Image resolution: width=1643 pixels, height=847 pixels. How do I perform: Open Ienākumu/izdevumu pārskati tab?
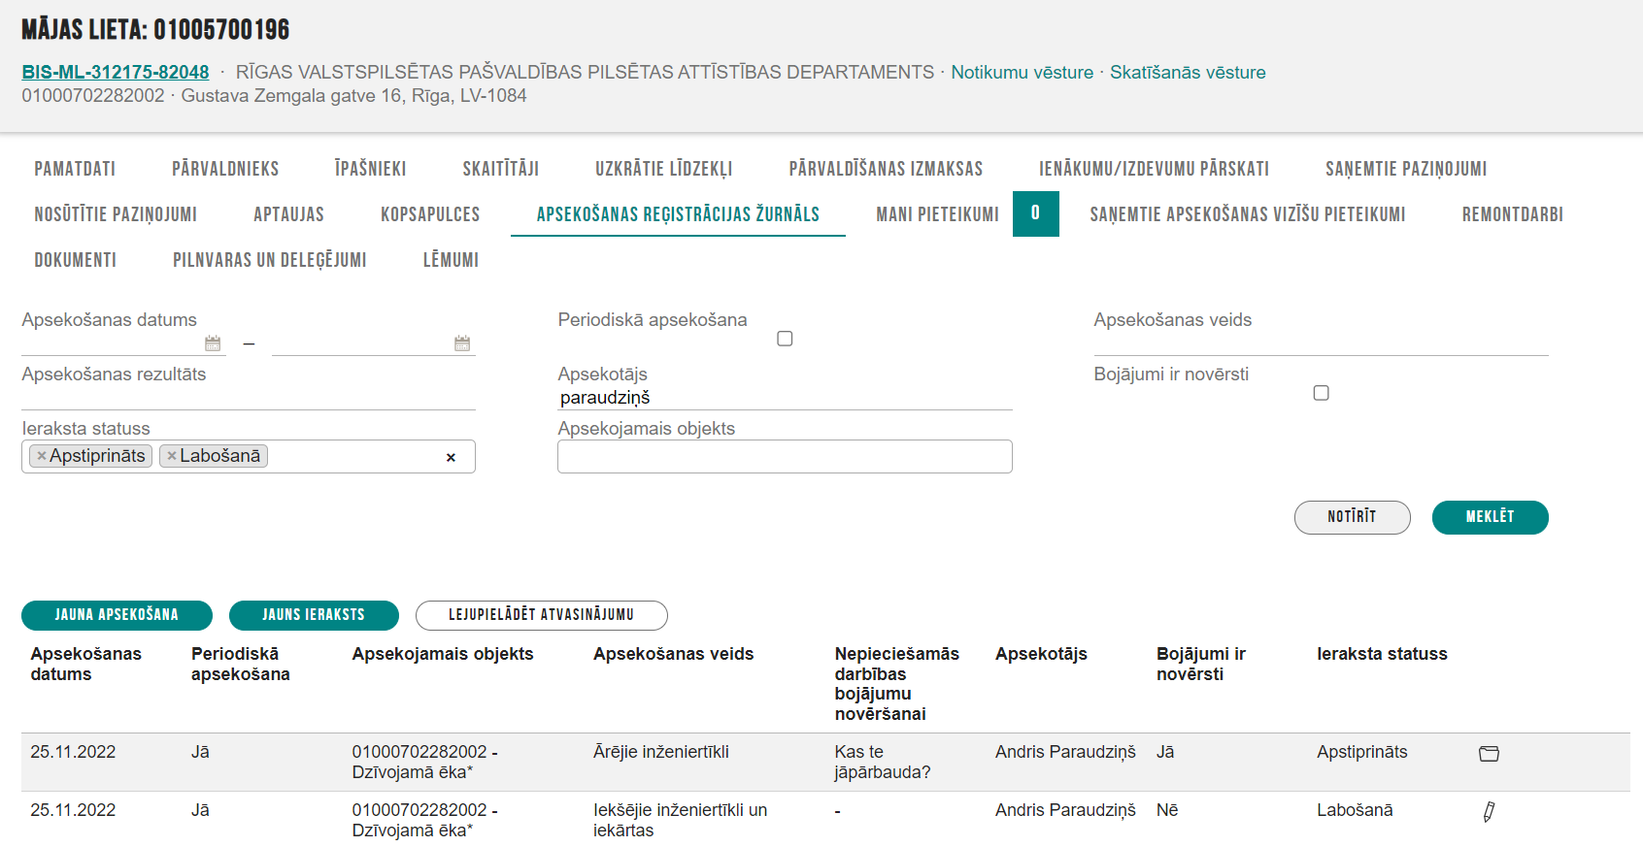point(1154,169)
